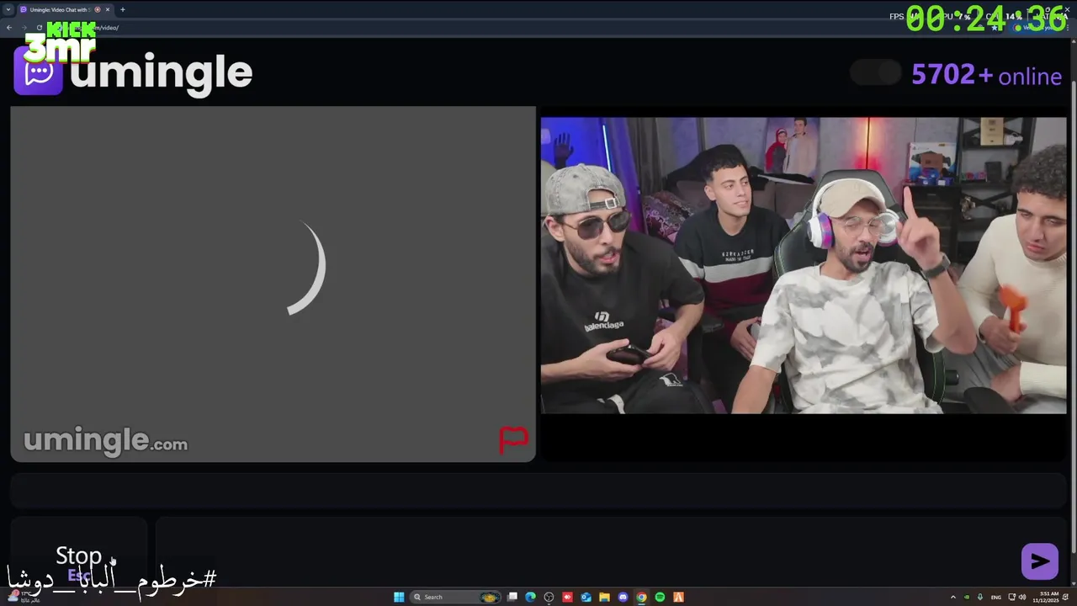Click the tab recording indicator icon
Screen dimensions: 1077x606
98,9
